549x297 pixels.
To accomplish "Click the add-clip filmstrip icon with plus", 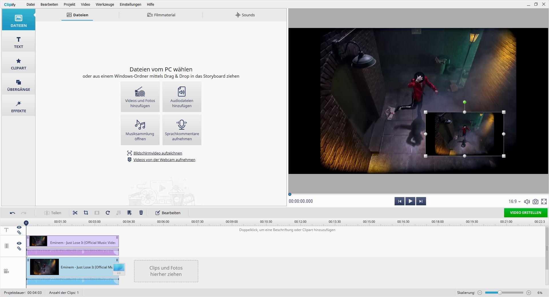I will pos(130,213).
